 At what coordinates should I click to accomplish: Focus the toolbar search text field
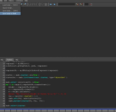(x=66, y=4)
